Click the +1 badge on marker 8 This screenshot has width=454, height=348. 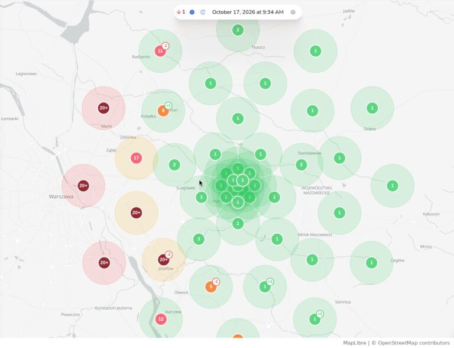click(x=168, y=105)
